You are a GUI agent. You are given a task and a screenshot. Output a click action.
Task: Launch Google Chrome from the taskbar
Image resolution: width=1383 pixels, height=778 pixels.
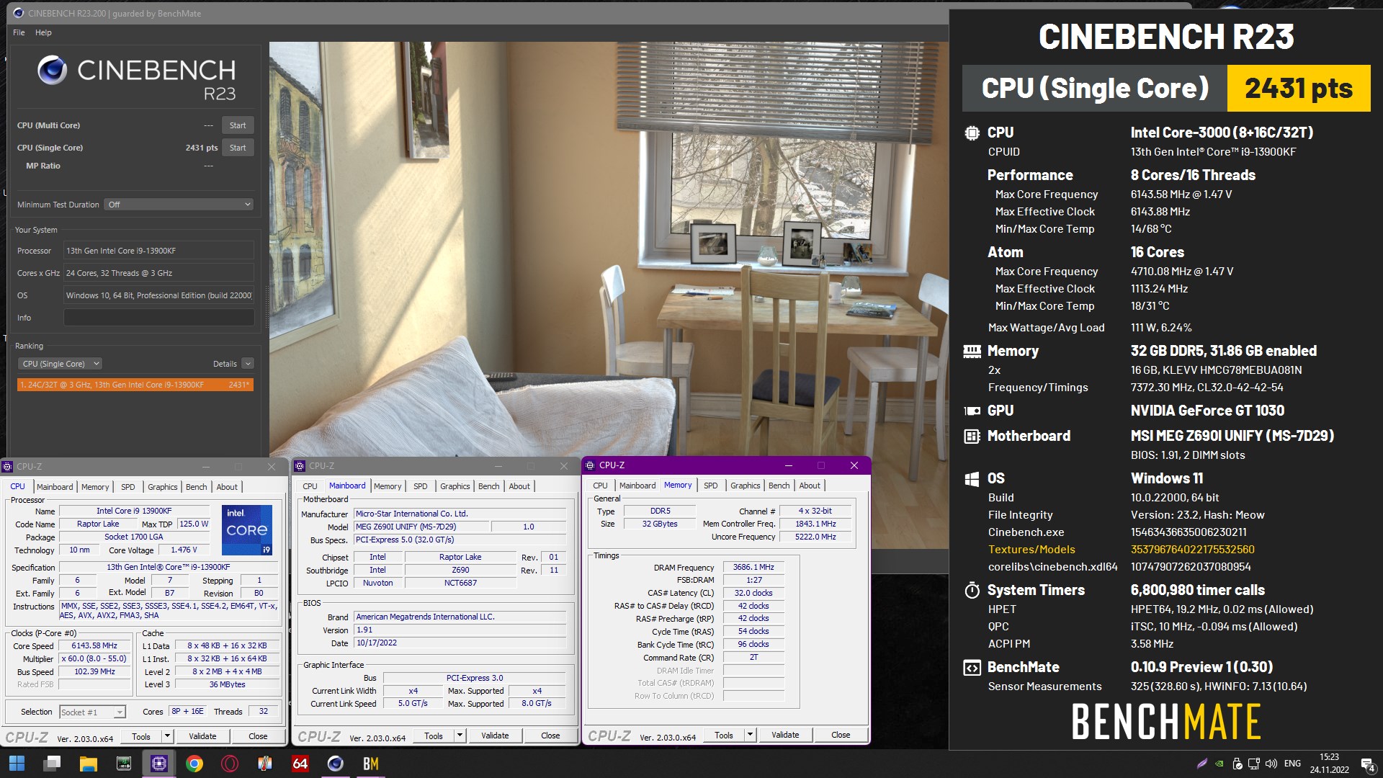194,764
